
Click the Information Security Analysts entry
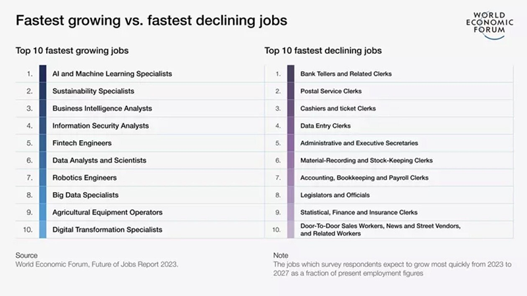coord(100,126)
